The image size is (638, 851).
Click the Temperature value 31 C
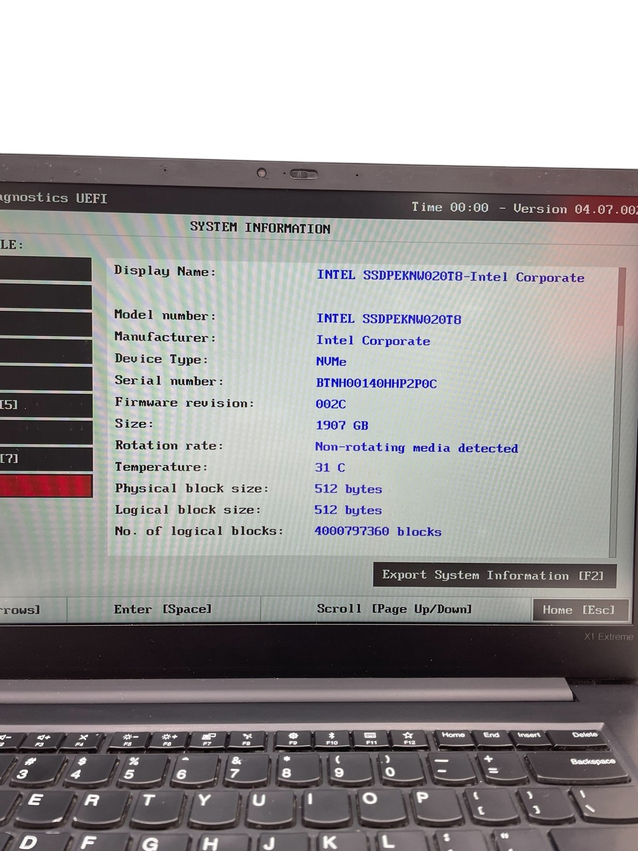click(330, 468)
